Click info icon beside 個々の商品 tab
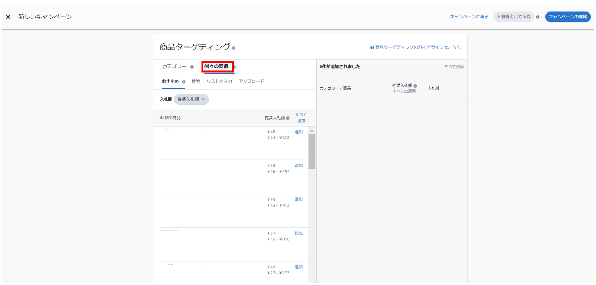Viewport: 596px width, 285px height. (234, 67)
